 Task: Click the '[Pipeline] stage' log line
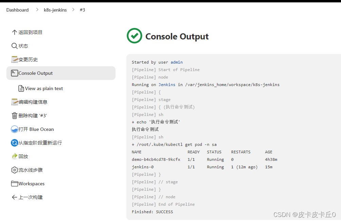coord(151,100)
